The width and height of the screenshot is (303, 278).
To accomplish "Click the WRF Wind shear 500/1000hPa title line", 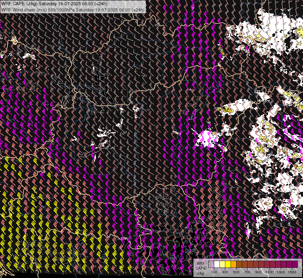I will (73, 10).
